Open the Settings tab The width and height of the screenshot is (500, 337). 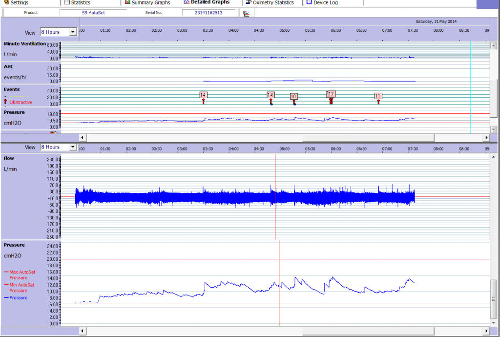click(16, 2)
